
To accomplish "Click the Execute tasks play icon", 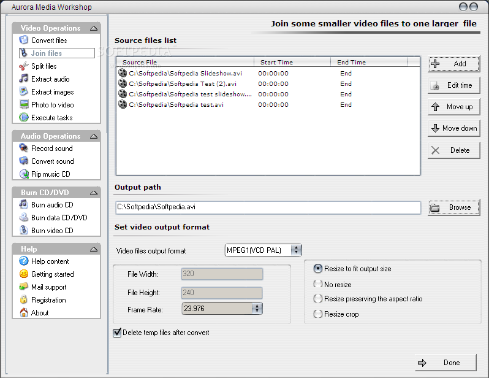I will click(24, 117).
